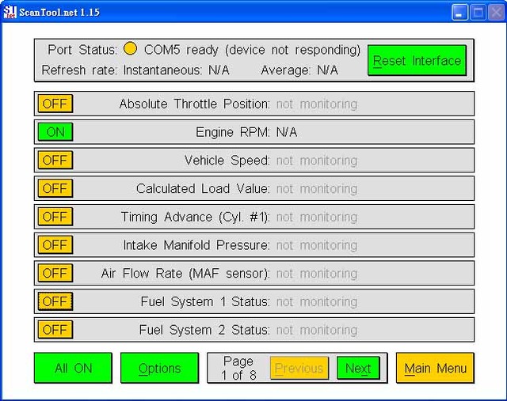Click the ScanTool.net title bar icon

(10, 12)
